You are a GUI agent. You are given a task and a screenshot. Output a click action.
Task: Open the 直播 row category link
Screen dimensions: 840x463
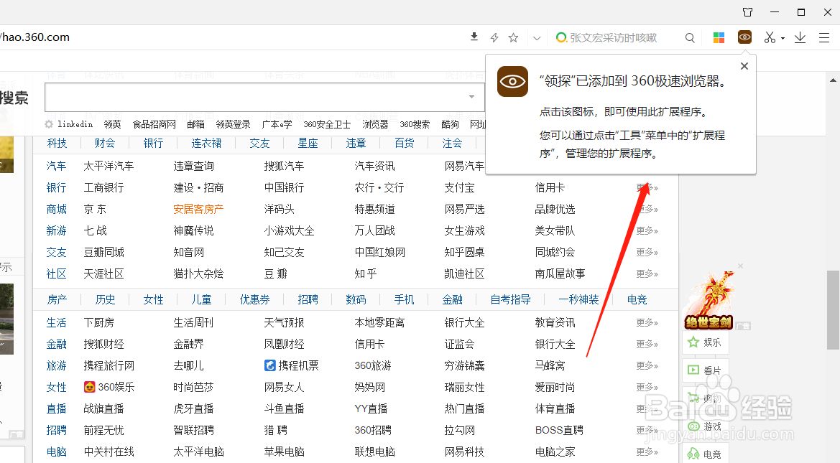(56, 408)
